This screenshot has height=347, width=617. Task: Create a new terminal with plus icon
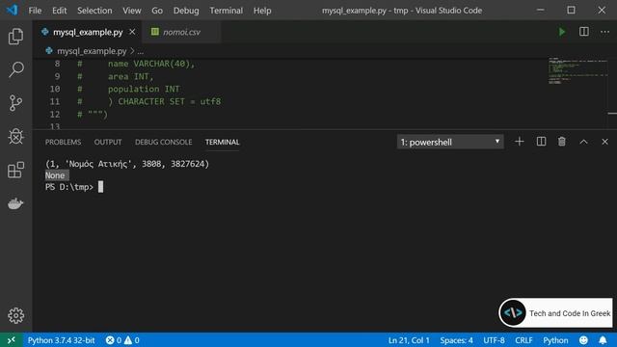[520, 142]
